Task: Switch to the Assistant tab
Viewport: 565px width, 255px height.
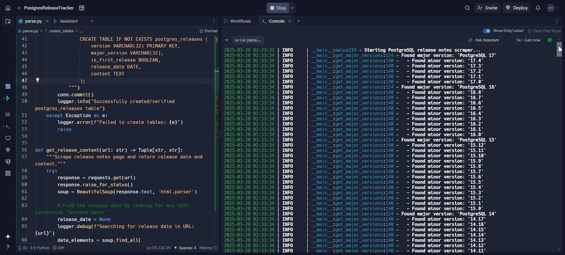Action: click(x=65, y=21)
